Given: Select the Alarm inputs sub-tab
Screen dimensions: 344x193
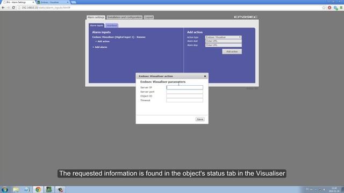Looking at the screenshot, I should coord(97,26).
